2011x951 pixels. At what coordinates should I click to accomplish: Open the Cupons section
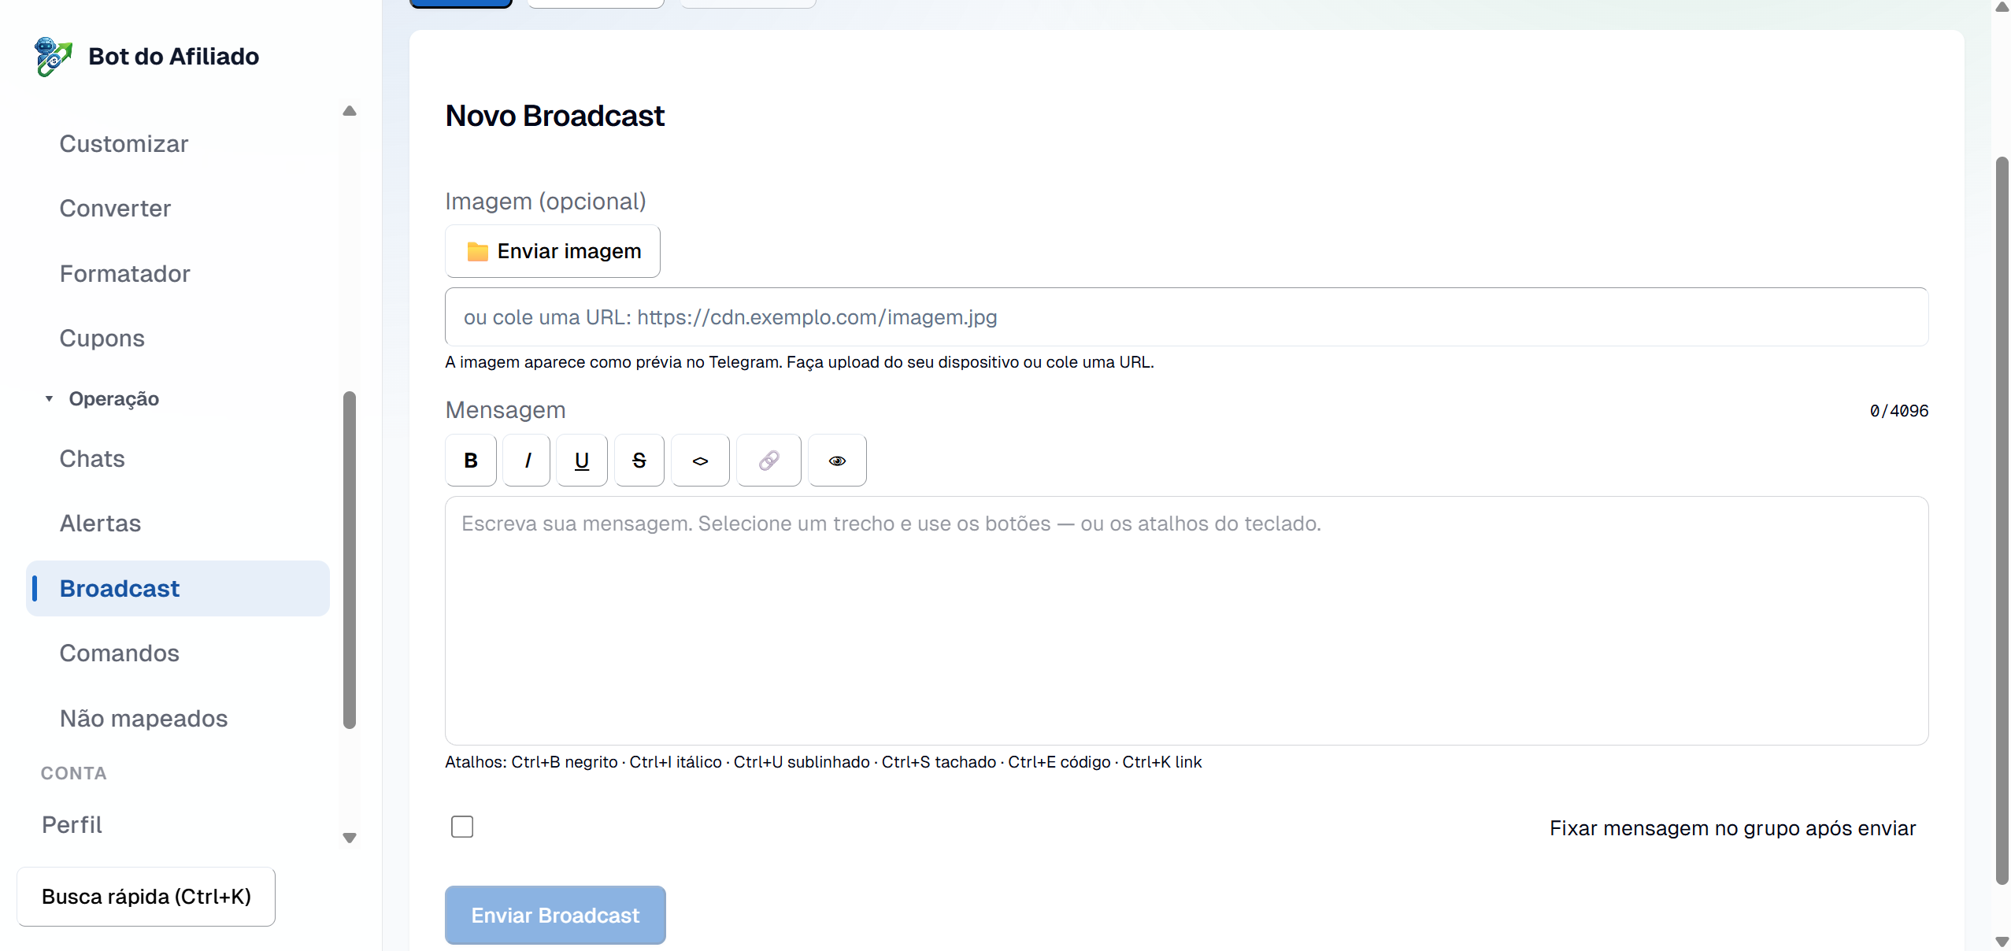pos(102,339)
